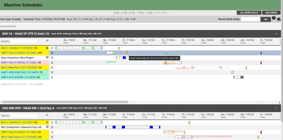Switch to 2 Yr view

point(164,13)
